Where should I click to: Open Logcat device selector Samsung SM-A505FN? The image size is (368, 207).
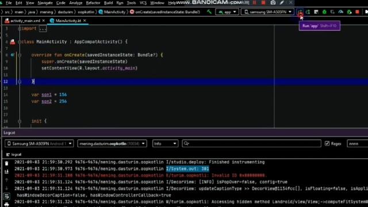coord(39,143)
